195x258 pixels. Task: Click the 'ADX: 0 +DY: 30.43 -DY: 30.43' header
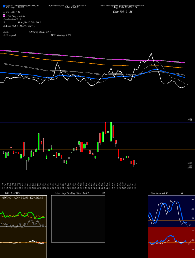[x=22, y=197]
